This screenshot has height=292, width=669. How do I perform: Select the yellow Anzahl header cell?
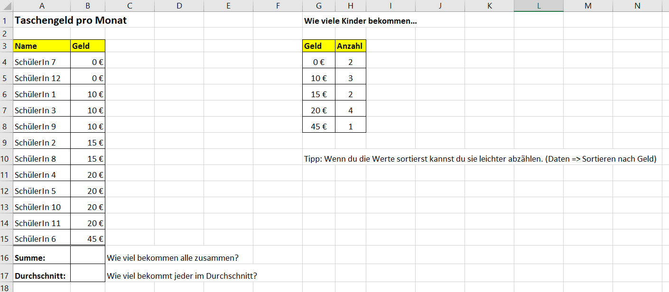[350, 46]
